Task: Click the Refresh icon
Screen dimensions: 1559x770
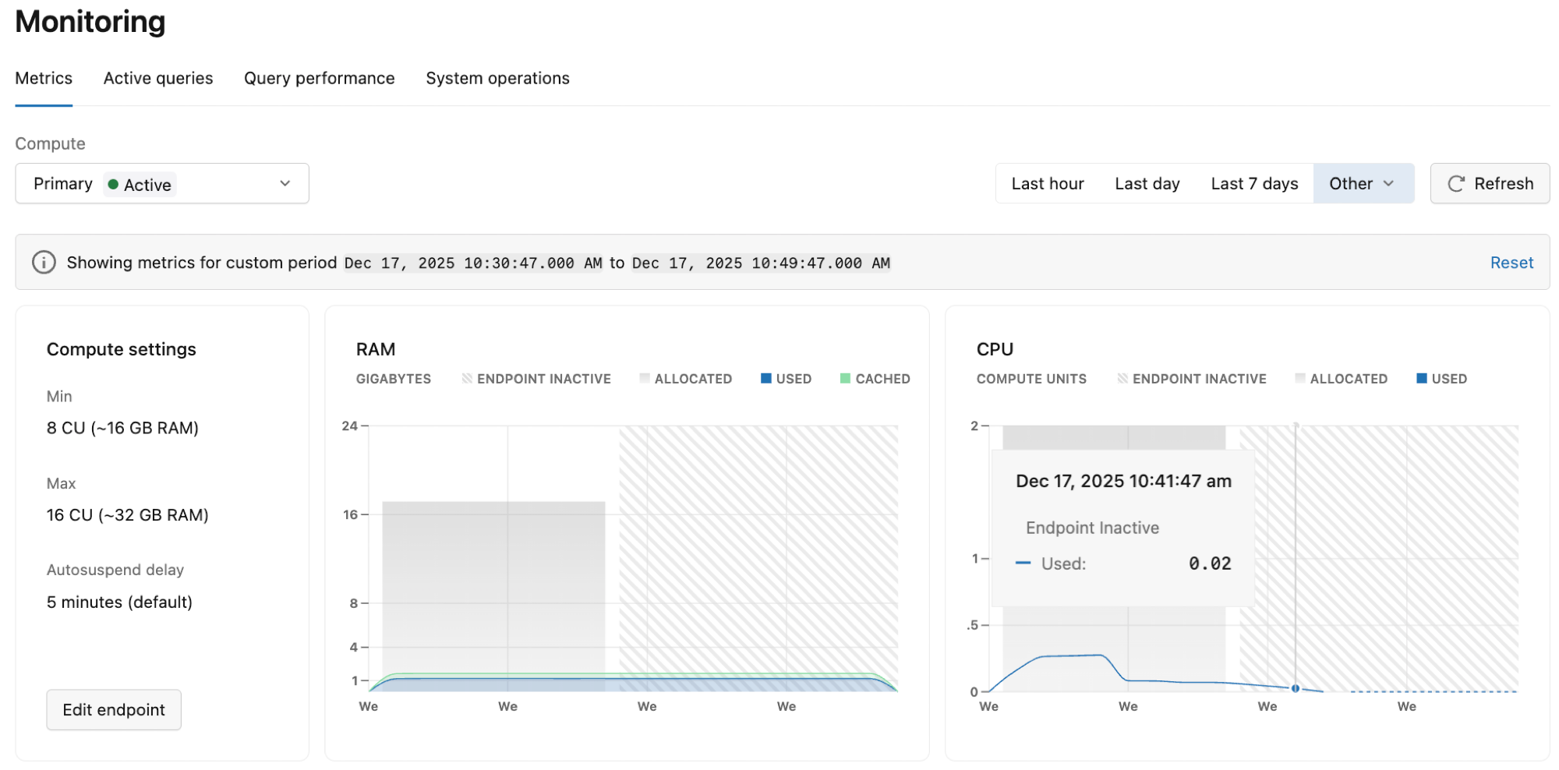Action: coord(1457,183)
